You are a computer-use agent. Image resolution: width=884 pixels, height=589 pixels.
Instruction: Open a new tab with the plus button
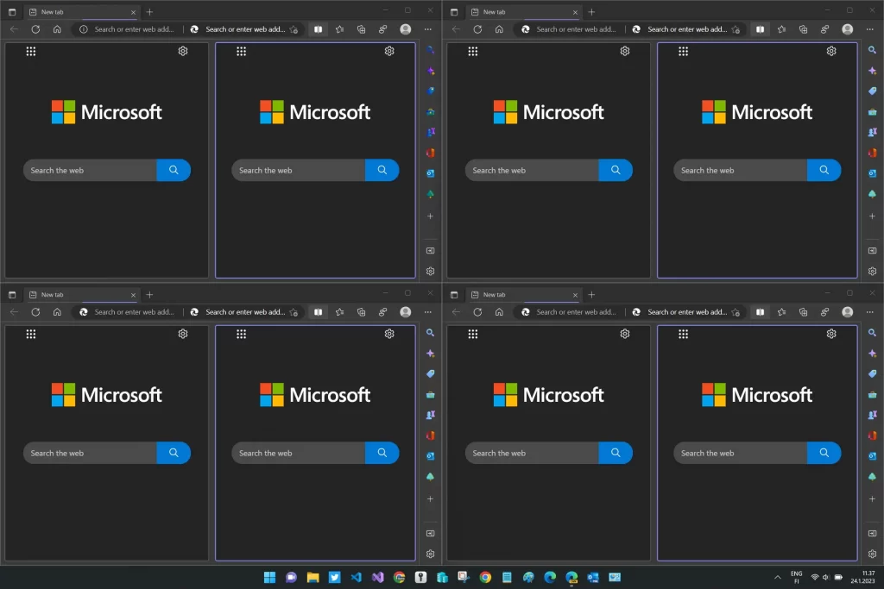tap(149, 12)
